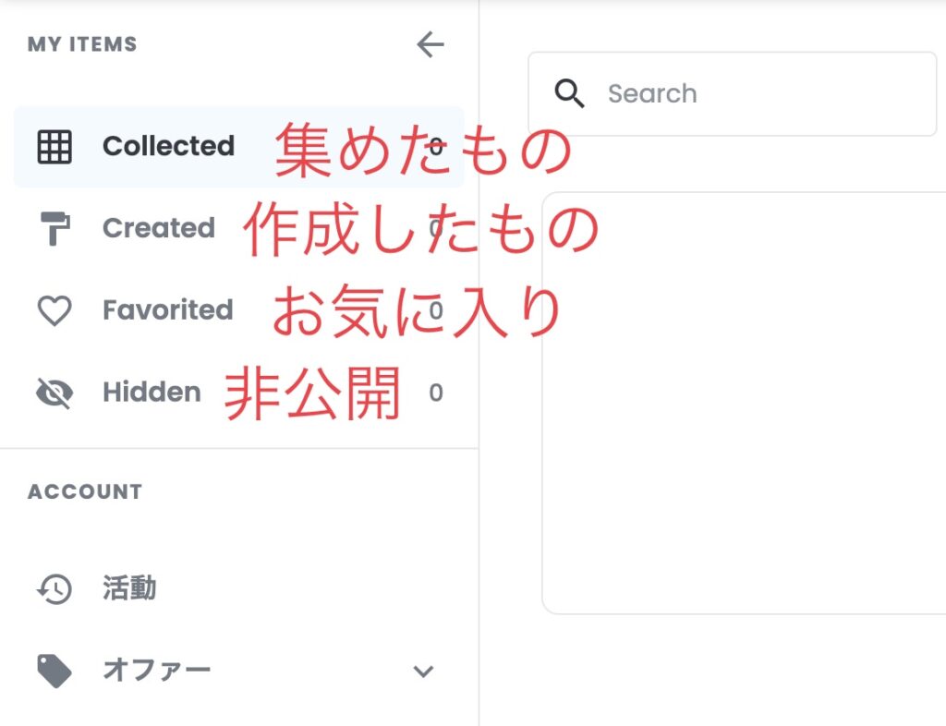Click the Created paint roller icon
Viewport: 946px width, 726px height.
(55, 228)
